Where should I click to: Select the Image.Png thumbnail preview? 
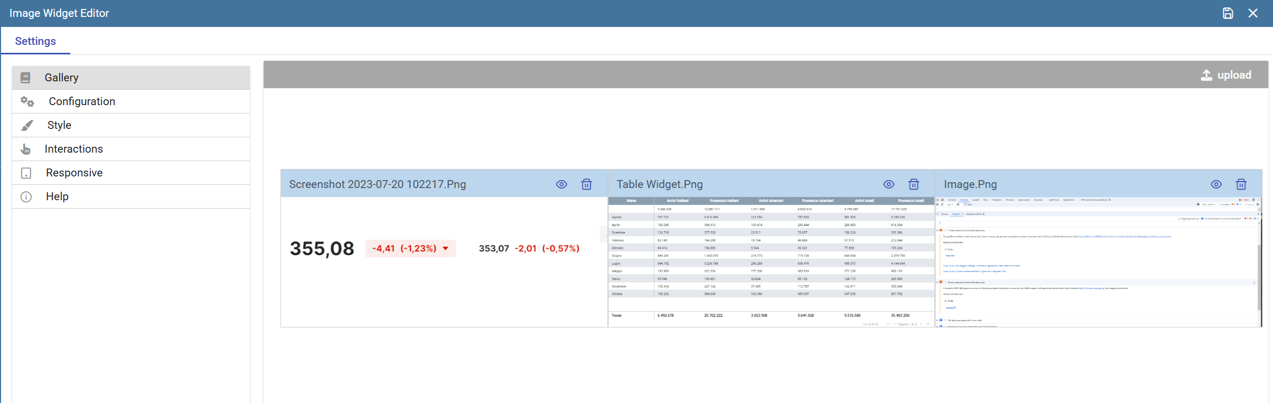tap(1099, 262)
